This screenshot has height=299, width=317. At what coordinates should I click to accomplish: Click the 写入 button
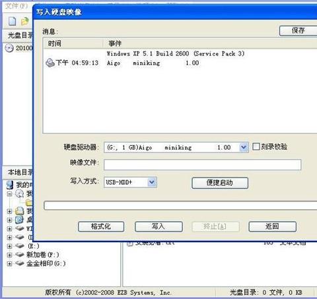coord(158,226)
